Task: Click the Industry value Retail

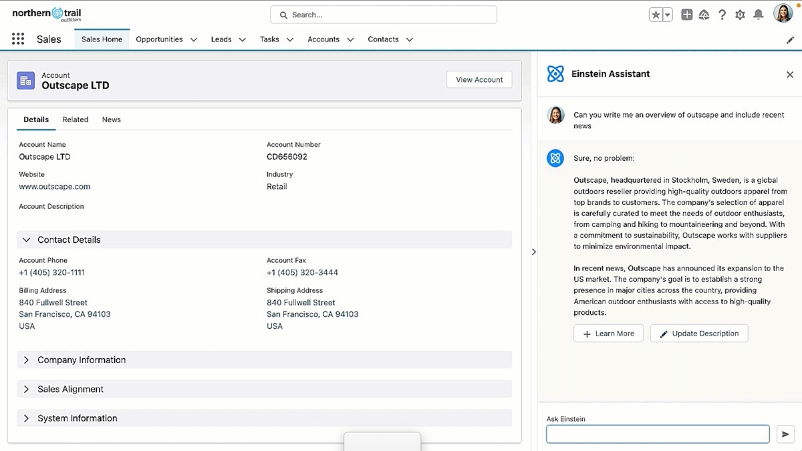Action: tap(277, 187)
